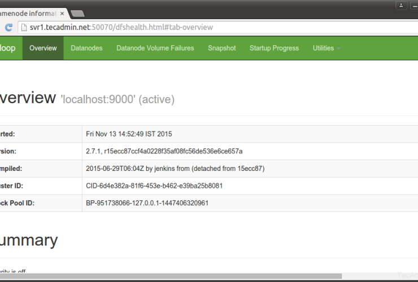Open a new browser tab
Image resolution: width=418 pixels, height=282 pixels.
pyautogui.click(x=77, y=13)
